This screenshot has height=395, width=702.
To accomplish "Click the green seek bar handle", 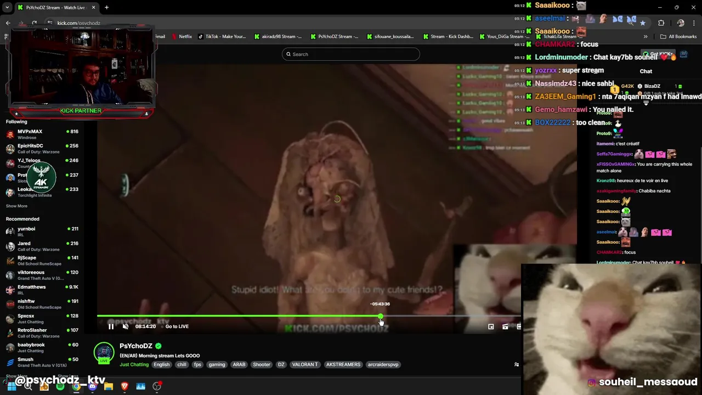I will 381,316.
